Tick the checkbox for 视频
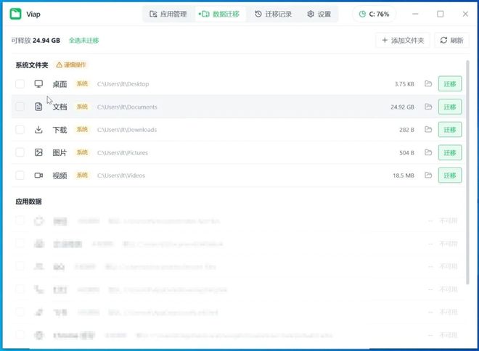Image resolution: width=479 pixels, height=351 pixels. 20,175
